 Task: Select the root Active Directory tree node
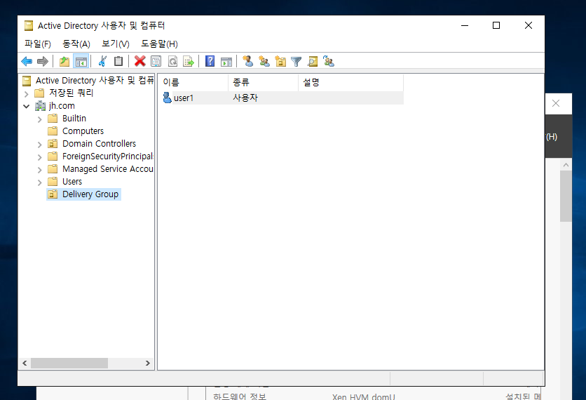(94, 81)
